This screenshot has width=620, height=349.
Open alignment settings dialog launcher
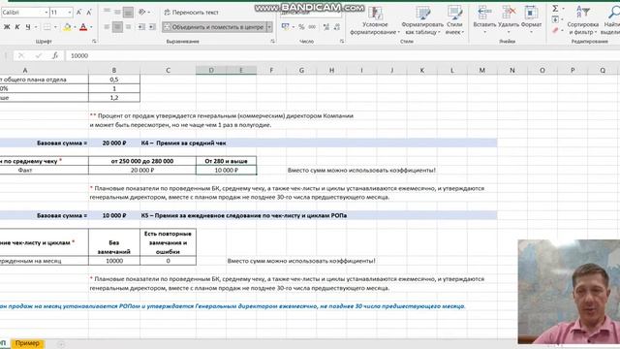(x=272, y=41)
